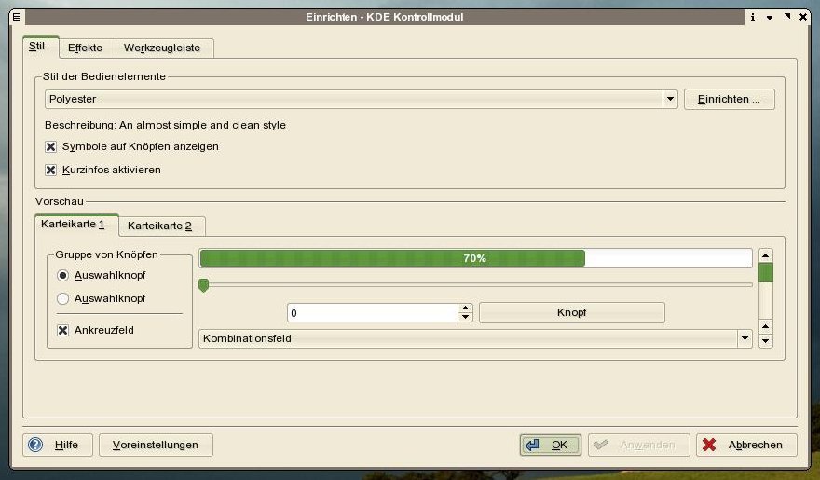Viewport: 820px width, 480px height.
Task: Click the Knopf preview button
Action: tap(571, 312)
